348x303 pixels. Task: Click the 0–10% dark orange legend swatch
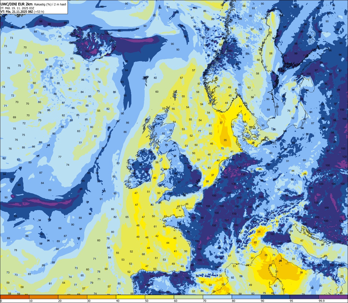pos(15,297)
